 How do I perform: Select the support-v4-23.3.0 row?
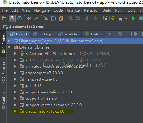[x=75, y=99]
